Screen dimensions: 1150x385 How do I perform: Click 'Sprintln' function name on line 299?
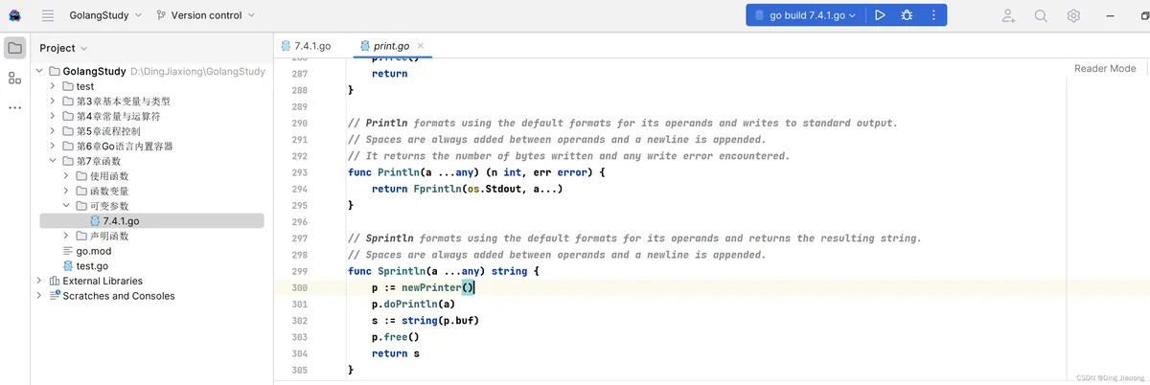click(x=402, y=271)
